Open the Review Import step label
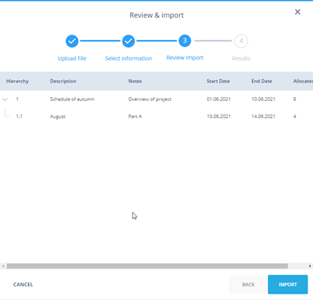This screenshot has height=300, width=313. tap(185, 58)
